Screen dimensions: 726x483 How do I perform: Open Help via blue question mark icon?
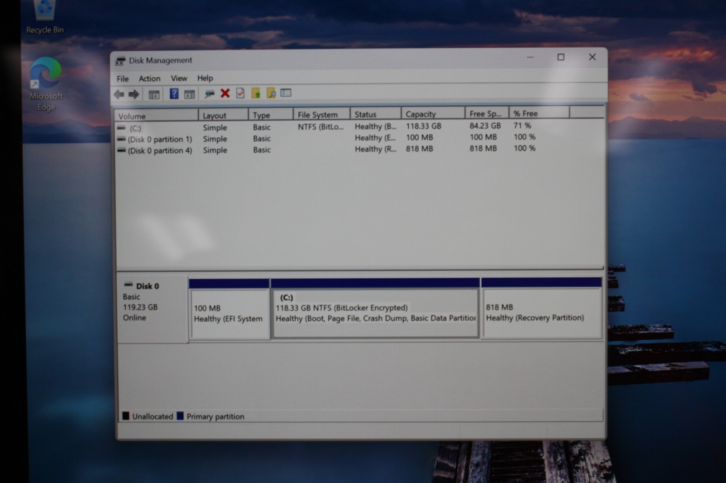(174, 94)
